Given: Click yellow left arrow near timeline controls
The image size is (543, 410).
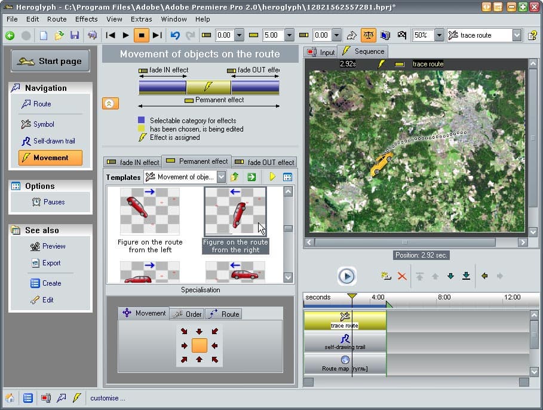Looking at the screenshot, I should pyautogui.click(x=484, y=276).
